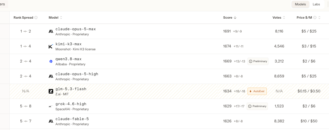Click the Preliminary badge on qwen3.8-max row

258,61
